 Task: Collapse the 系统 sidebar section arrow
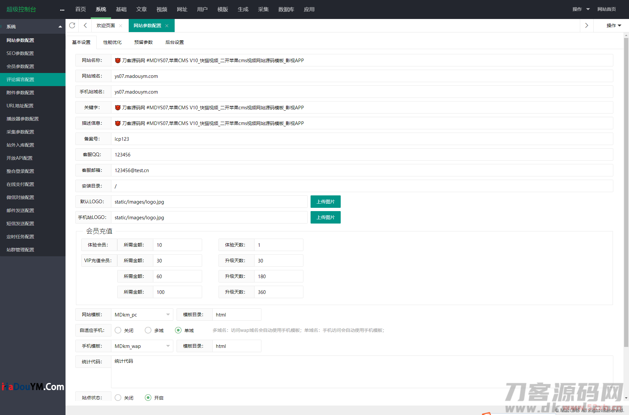60,27
